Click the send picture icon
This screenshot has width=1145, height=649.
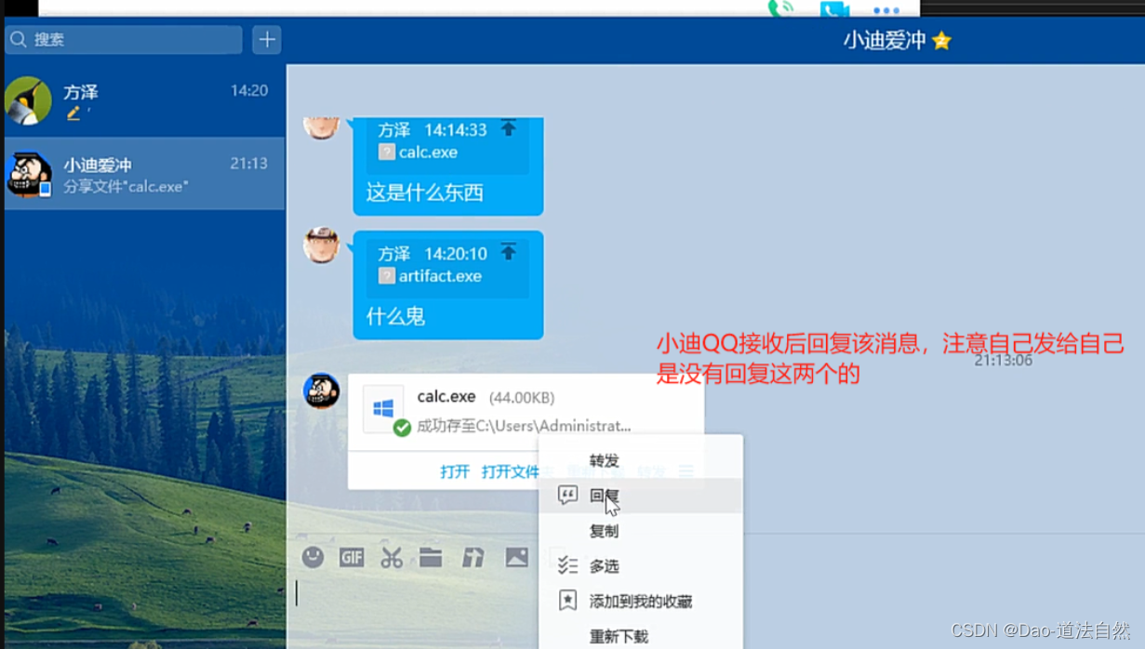tap(516, 557)
